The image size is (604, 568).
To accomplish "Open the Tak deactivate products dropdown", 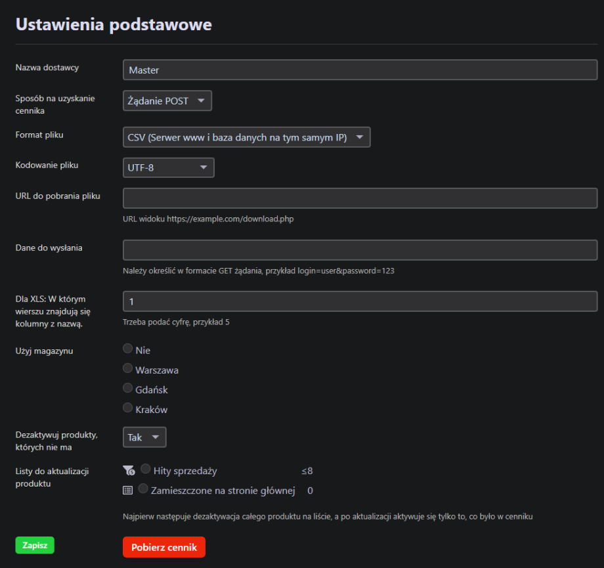I will click(x=144, y=437).
